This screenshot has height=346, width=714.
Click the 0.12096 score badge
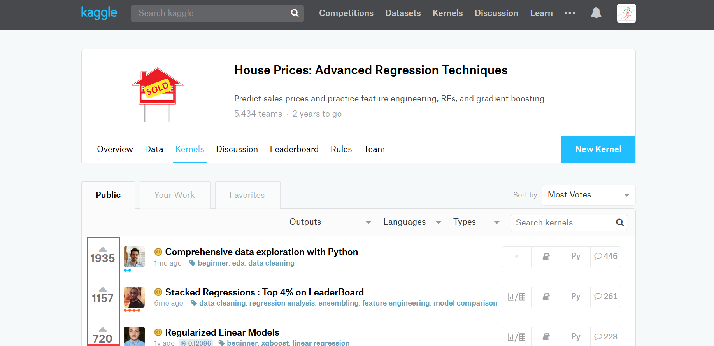(196, 343)
